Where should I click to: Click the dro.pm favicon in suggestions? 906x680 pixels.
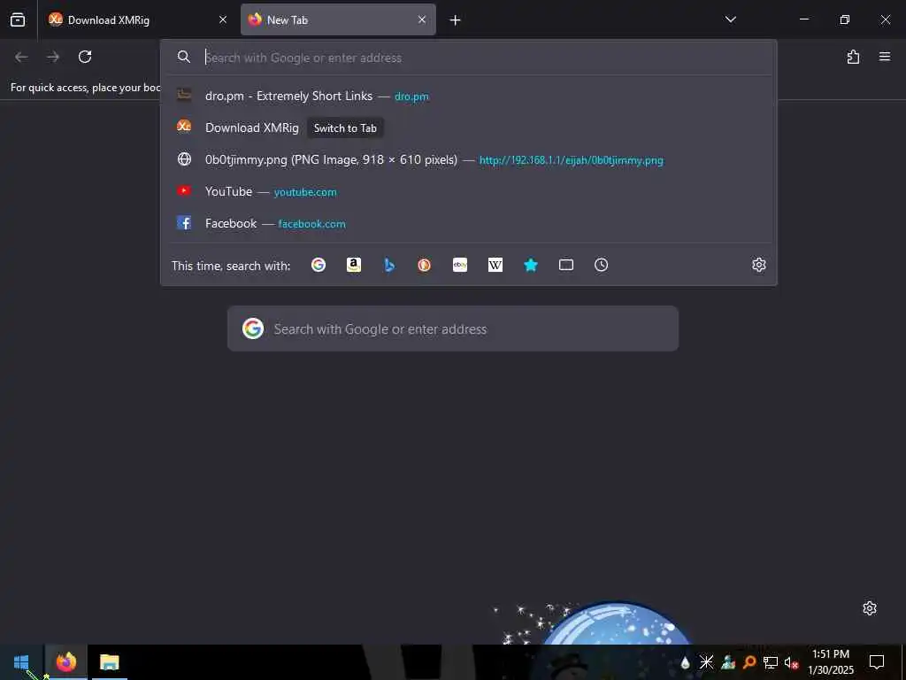coord(184,95)
